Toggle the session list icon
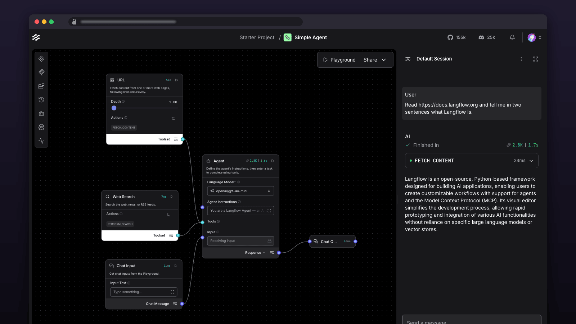Image resolution: width=576 pixels, height=324 pixels. click(408, 59)
